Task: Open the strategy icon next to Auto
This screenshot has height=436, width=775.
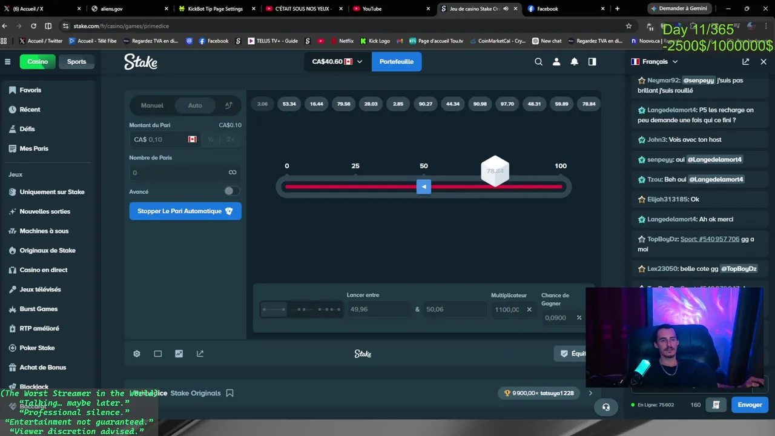Action: point(228,105)
